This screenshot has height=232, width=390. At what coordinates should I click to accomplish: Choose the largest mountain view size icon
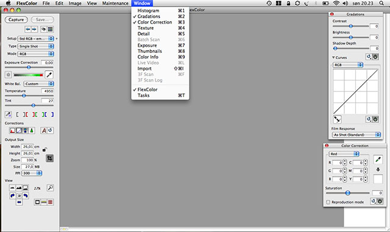[25, 188]
